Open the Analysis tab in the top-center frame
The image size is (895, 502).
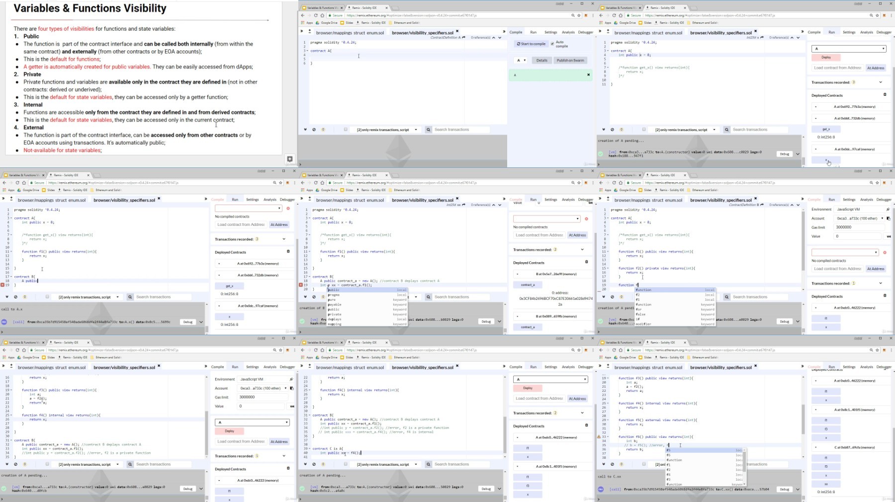click(568, 32)
